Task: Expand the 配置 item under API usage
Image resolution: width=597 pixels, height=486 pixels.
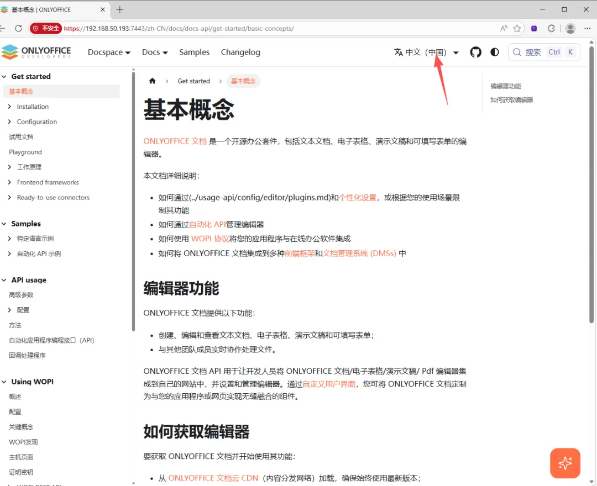Action: click(x=9, y=310)
